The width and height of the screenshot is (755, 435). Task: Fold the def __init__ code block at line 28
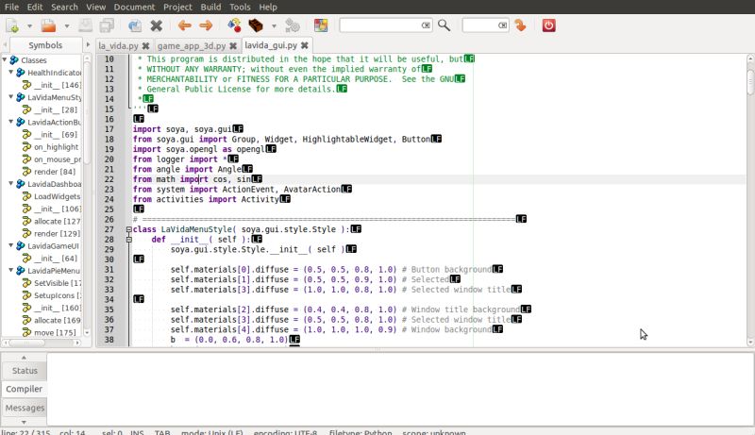pyautogui.click(x=129, y=240)
